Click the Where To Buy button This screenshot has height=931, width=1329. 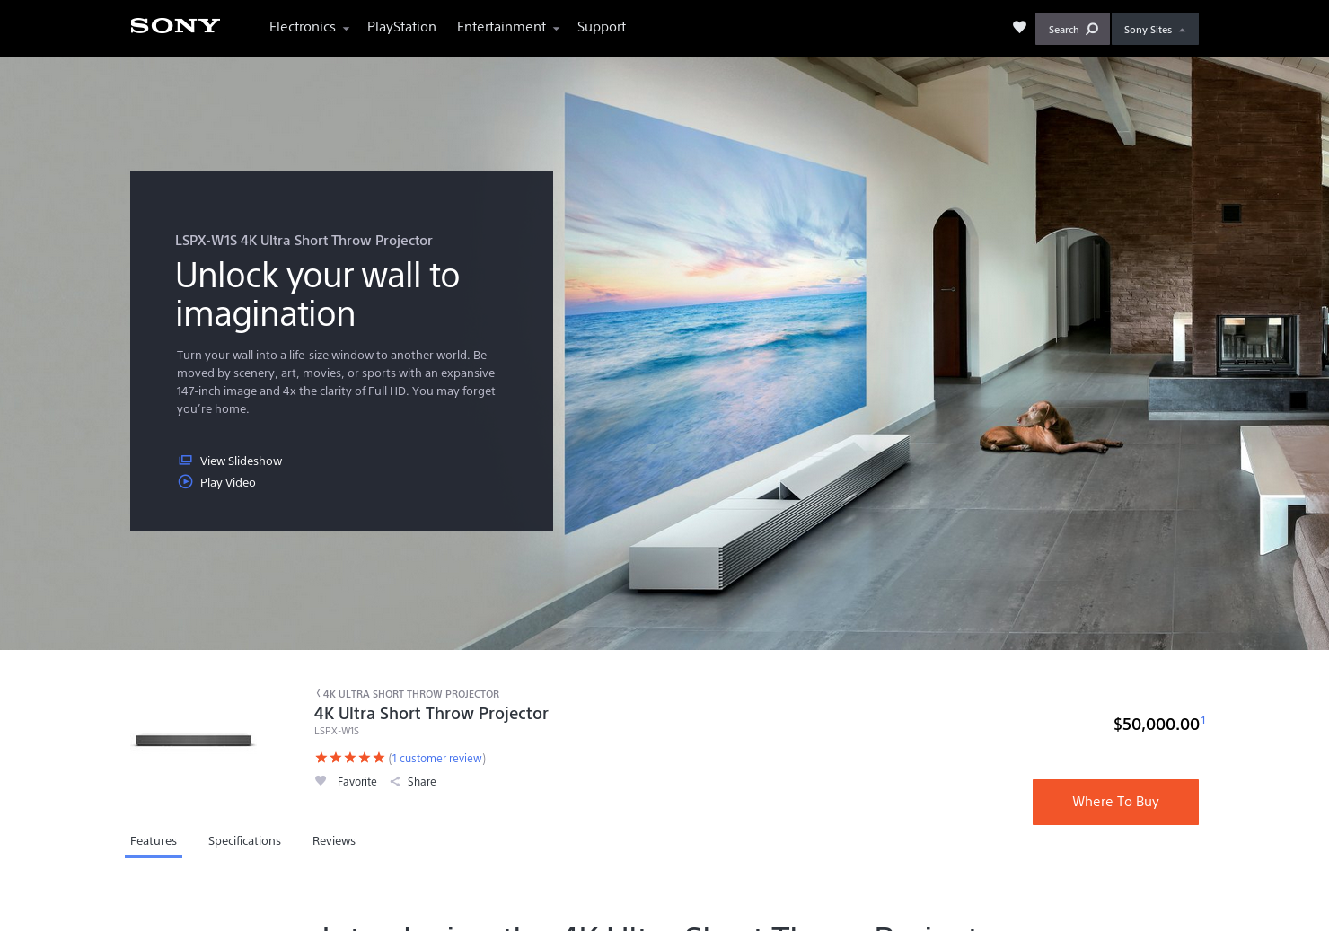tap(1115, 802)
